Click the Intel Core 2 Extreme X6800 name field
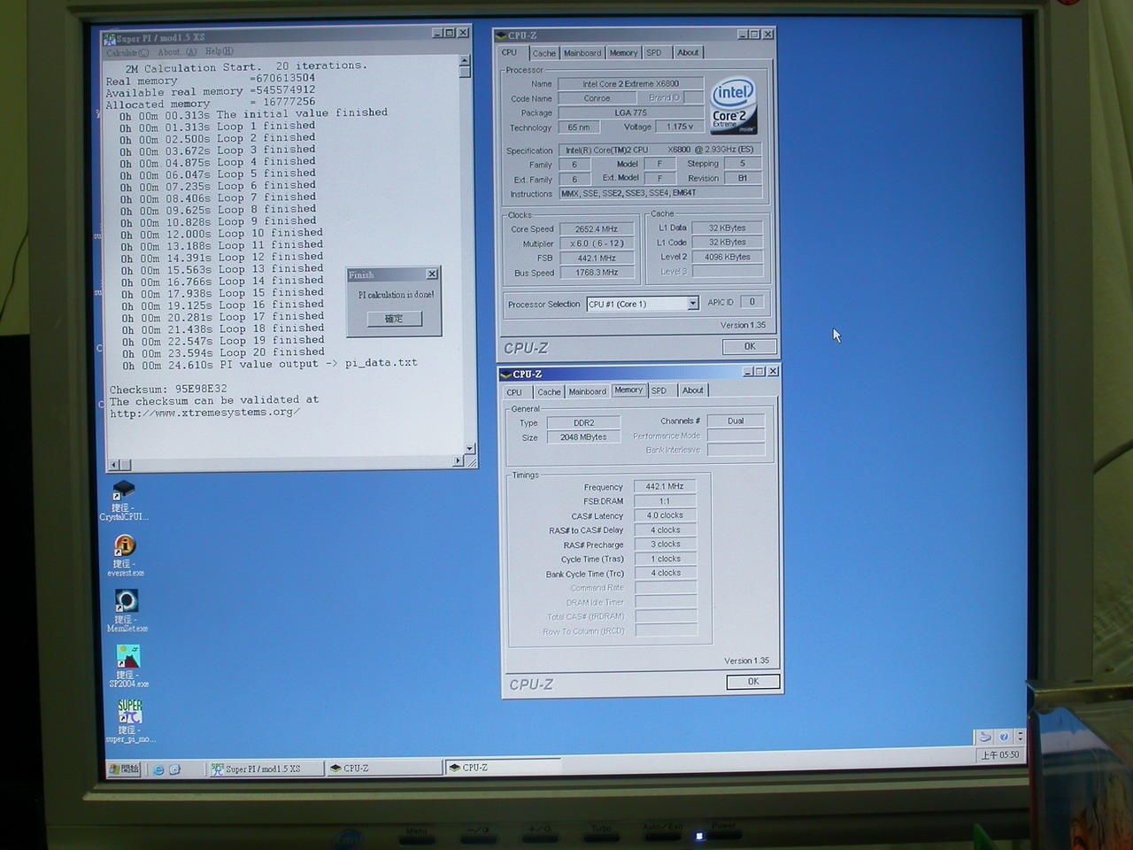 (x=630, y=84)
